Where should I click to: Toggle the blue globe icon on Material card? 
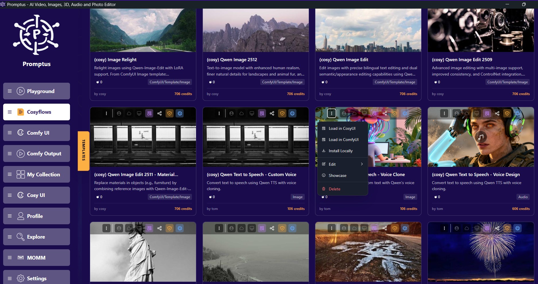pyautogui.click(x=180, y=113)
